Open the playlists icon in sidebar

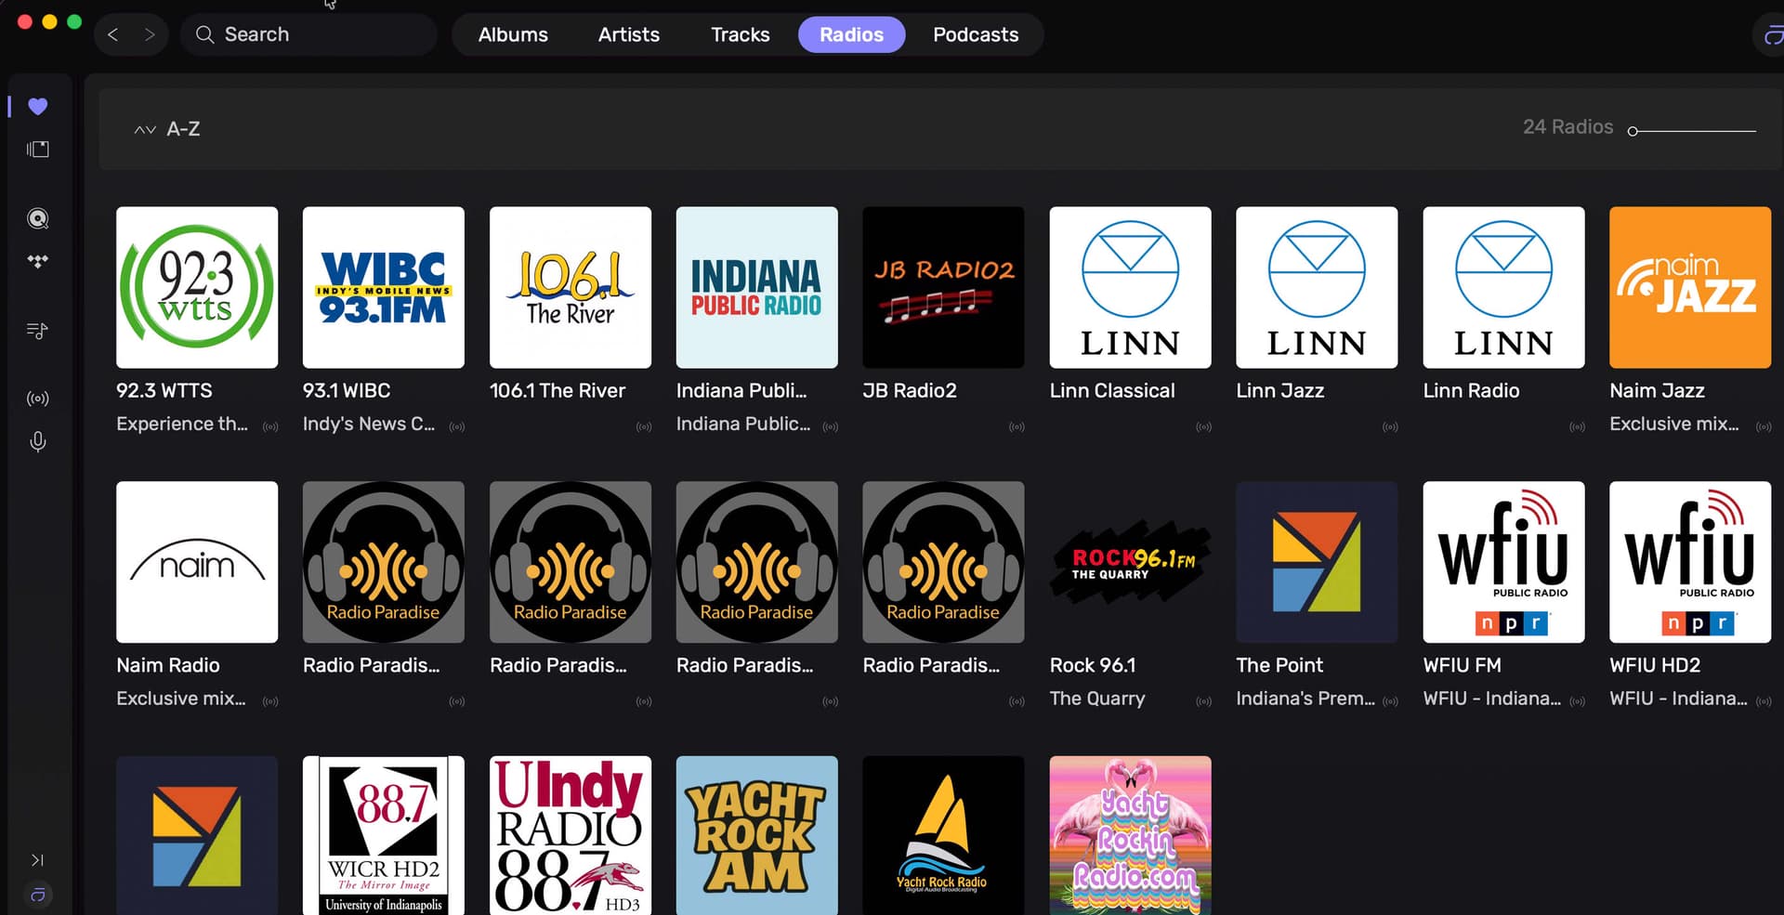click(37, 331)
